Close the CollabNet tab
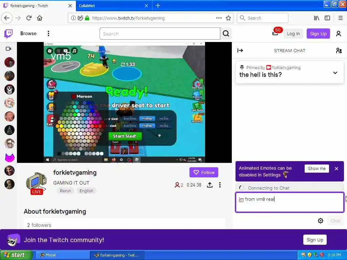347x260 pixels. point(146,6)
